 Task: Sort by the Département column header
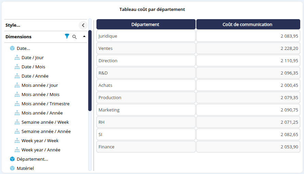tap(146, 24)
